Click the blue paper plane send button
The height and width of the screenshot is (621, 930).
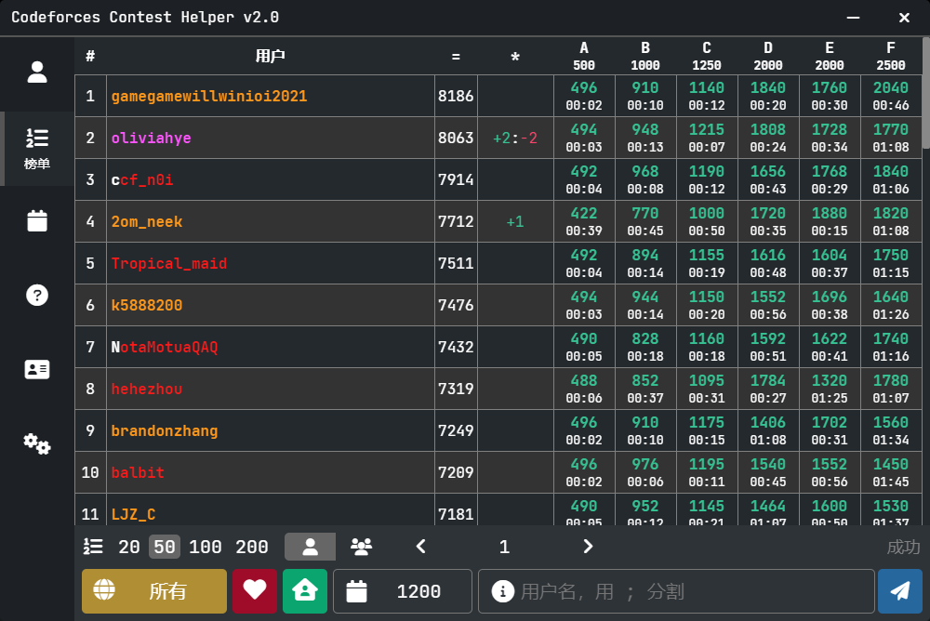pos(899,591)
